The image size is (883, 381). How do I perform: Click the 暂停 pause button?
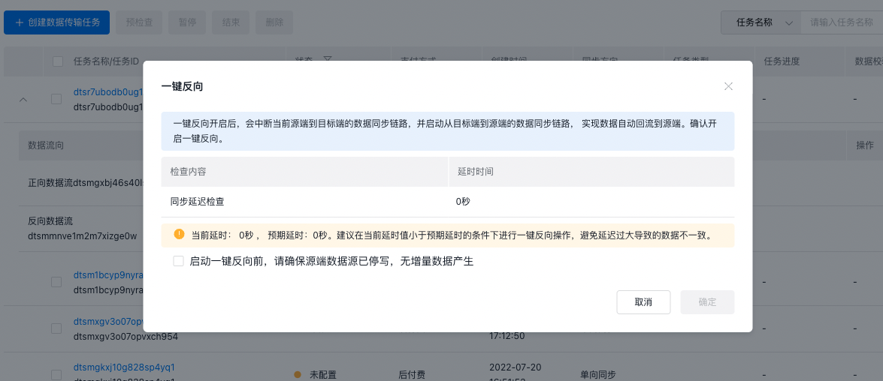pyautogui.click(x=187, y=22)
